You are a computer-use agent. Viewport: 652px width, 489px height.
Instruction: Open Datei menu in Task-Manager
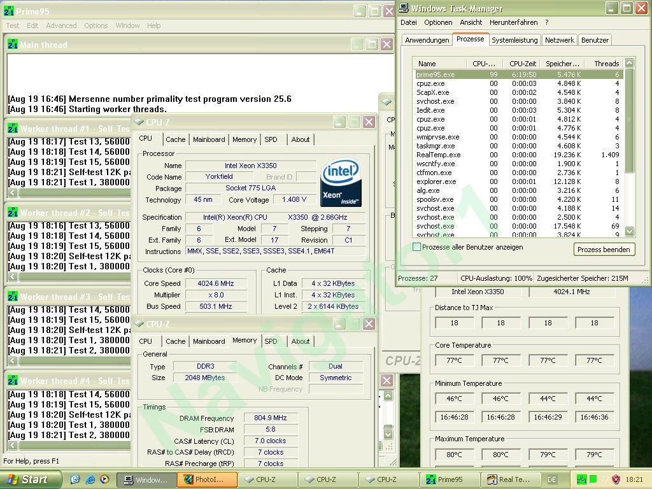pos(409,22)
